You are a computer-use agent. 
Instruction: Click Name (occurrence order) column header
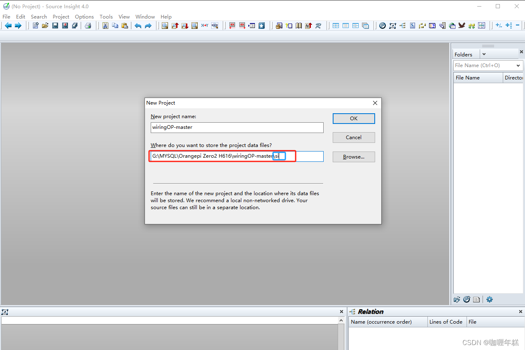coord(388,322)
